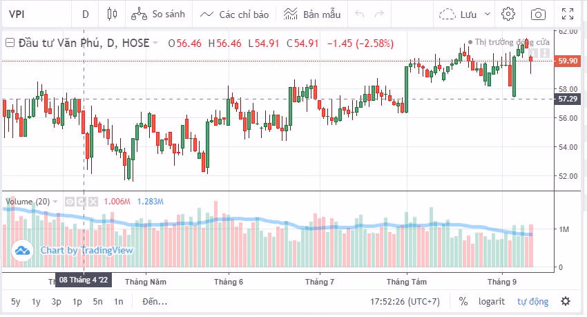Change the D timeframe interval
The height and width of the screenshot is (317, 587).
85,14
